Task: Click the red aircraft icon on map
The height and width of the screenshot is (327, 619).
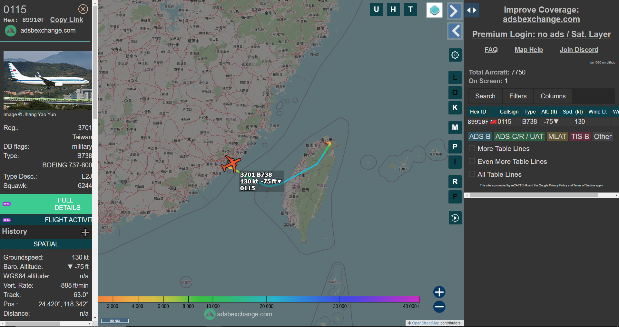Action: [231, 163]
